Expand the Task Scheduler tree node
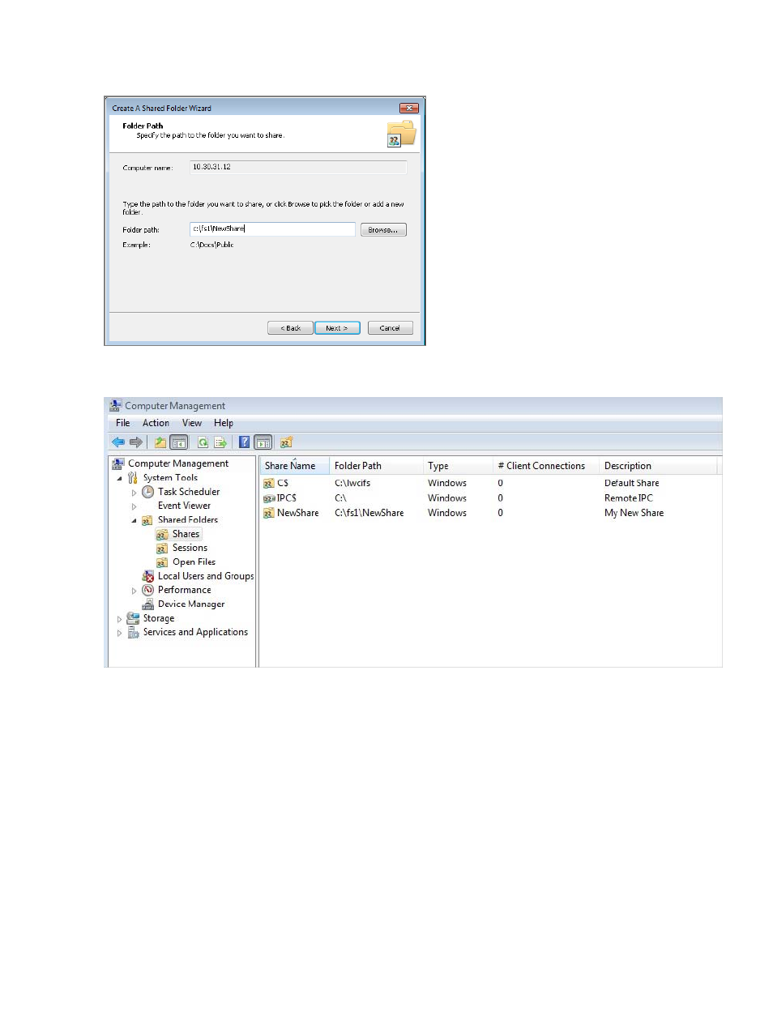Viewport: 773px width, 1029px height. click(x=135, y=493)
